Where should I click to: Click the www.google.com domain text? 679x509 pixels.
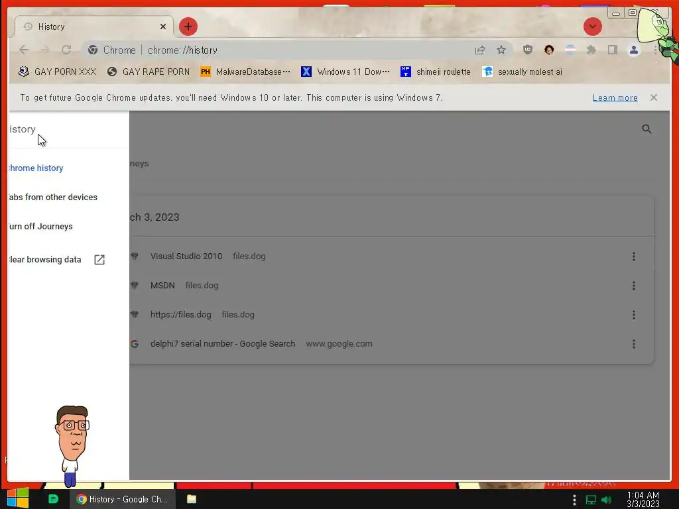[x=339, y=344]
